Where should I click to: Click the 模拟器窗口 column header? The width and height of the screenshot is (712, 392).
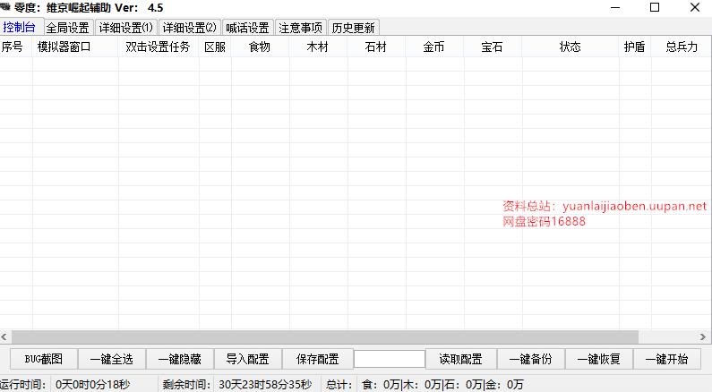pyautogui.click(x=75, y=47)
